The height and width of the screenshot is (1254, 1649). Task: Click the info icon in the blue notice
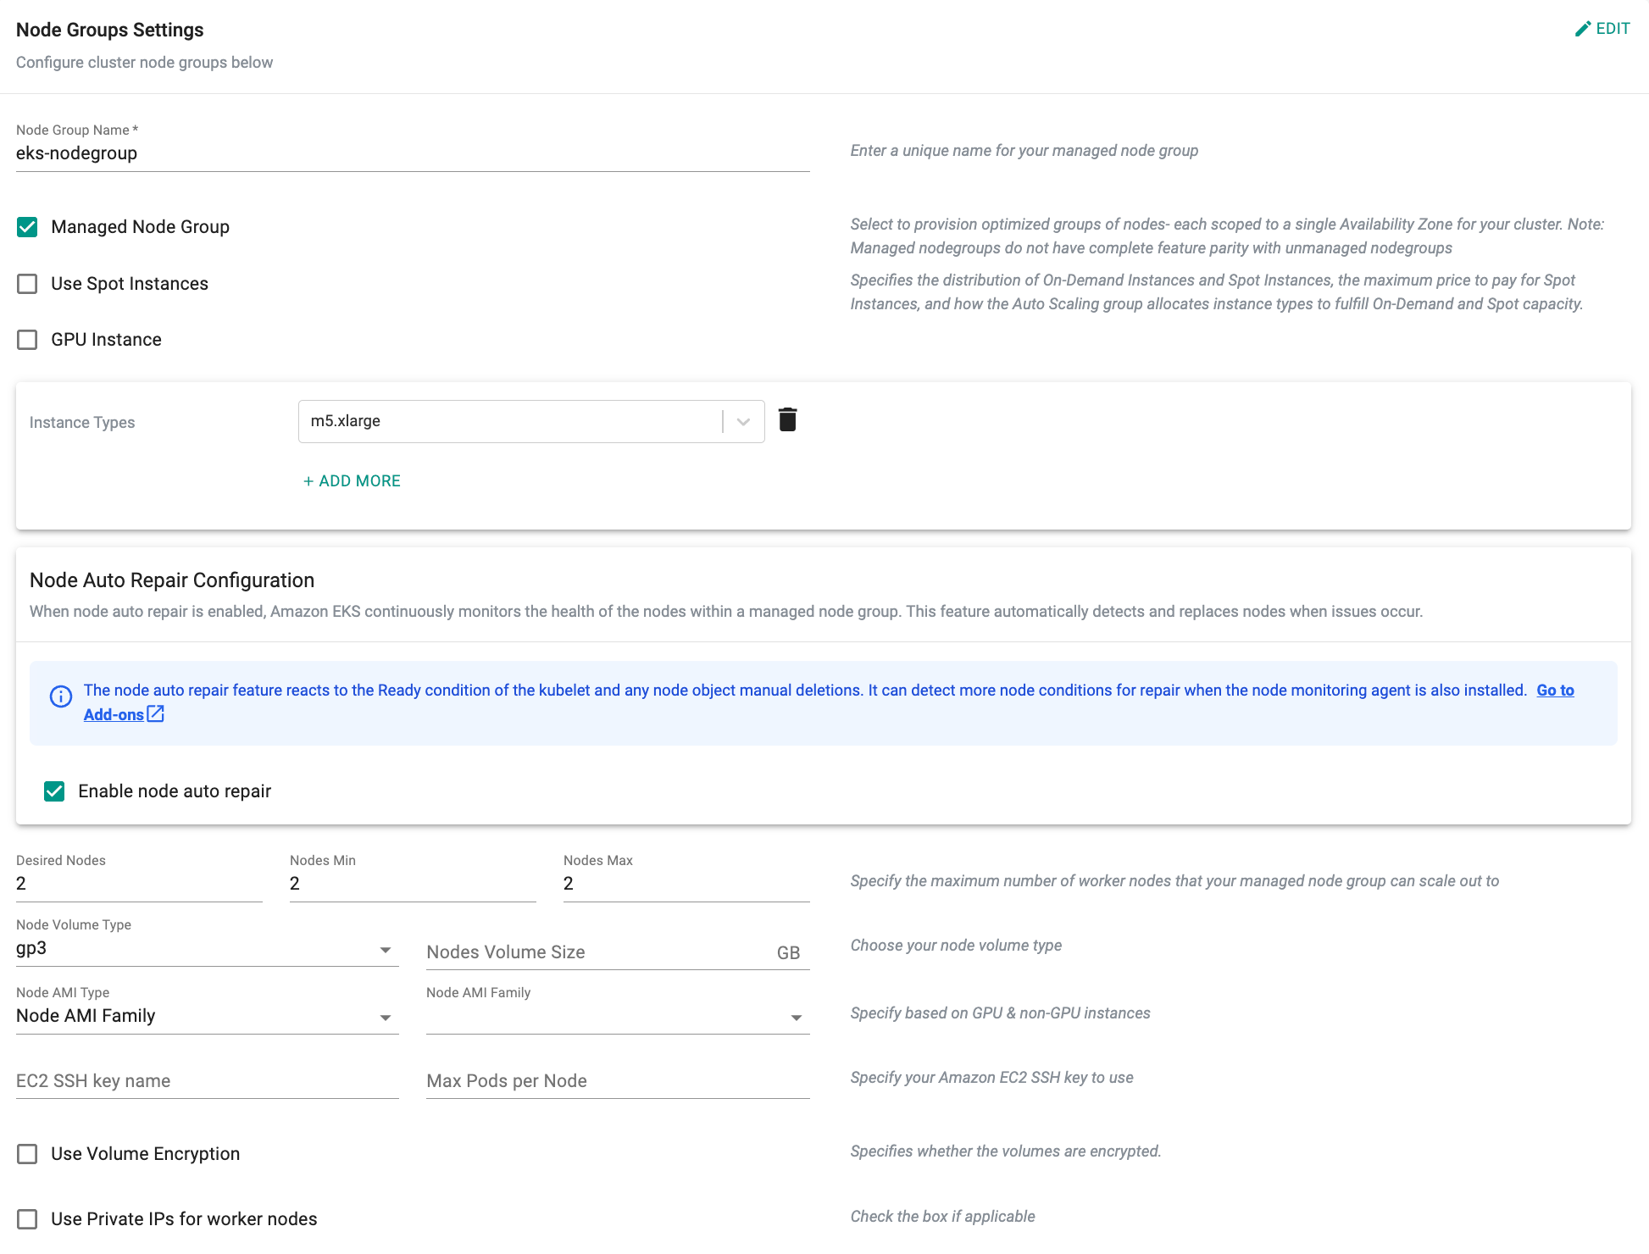tap(61, 696)
